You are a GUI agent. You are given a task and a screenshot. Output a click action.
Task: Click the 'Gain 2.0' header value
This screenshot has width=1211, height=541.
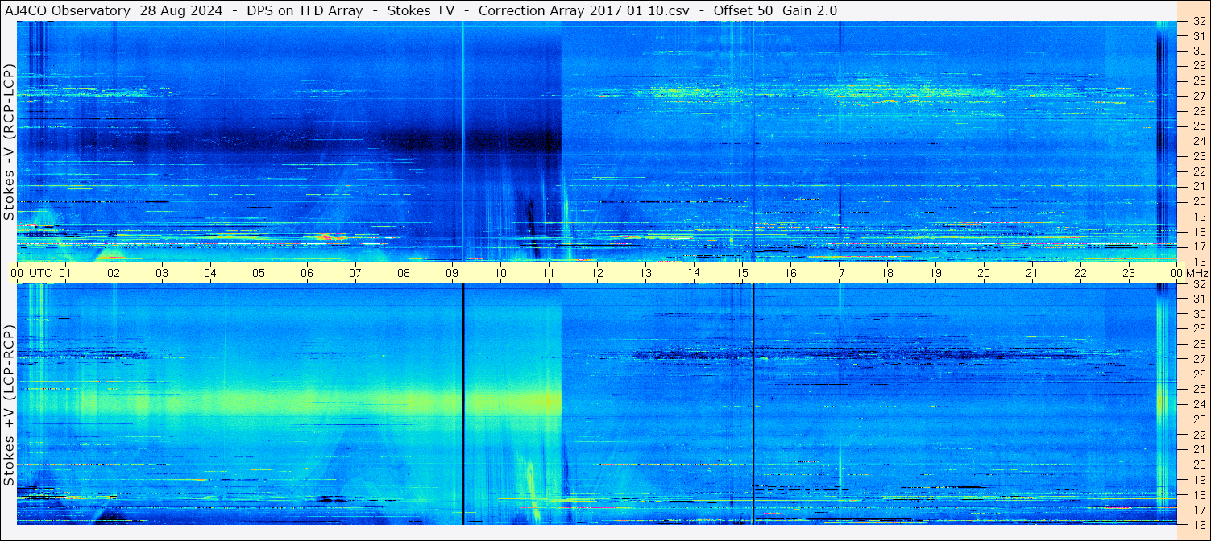(810, 10)
